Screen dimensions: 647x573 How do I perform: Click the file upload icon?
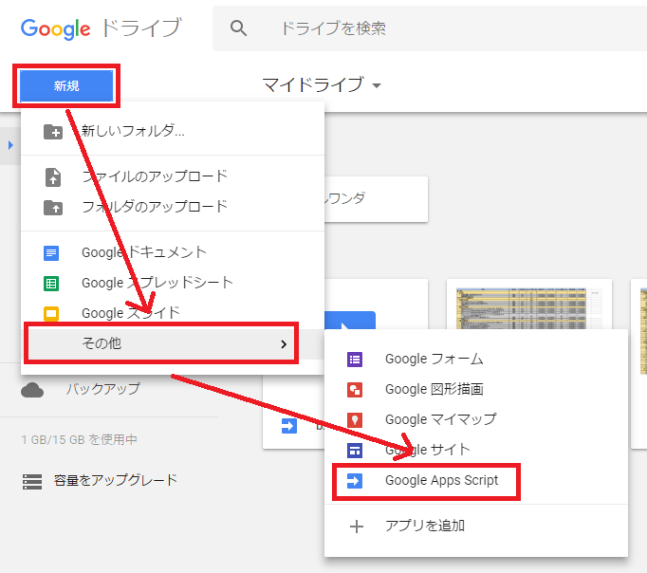(53, 177)
